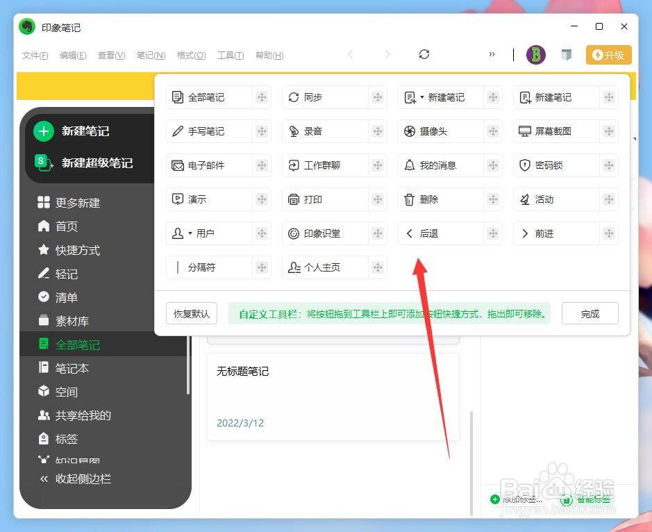Viewport: 652px width, 532px height.
Task: Click 新建超级笔记 in the sidebar
Action: coord(83,163)
